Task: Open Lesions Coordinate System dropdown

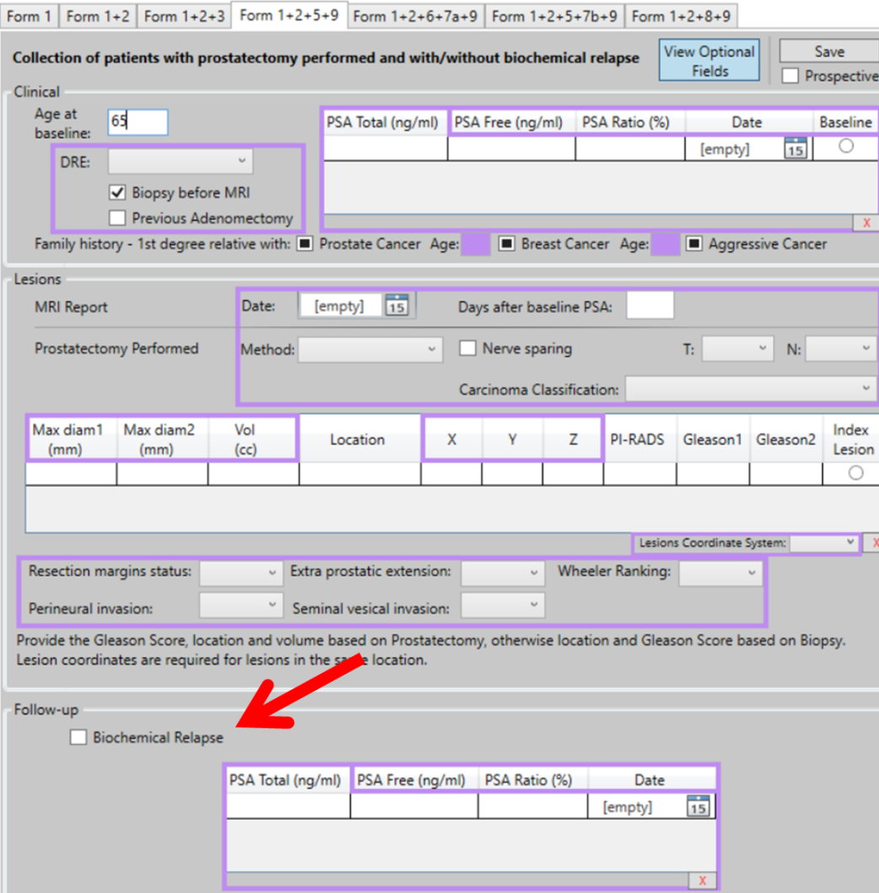Action: (825, 543)
